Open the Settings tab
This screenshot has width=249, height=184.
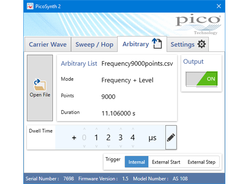tap(188, 45)
